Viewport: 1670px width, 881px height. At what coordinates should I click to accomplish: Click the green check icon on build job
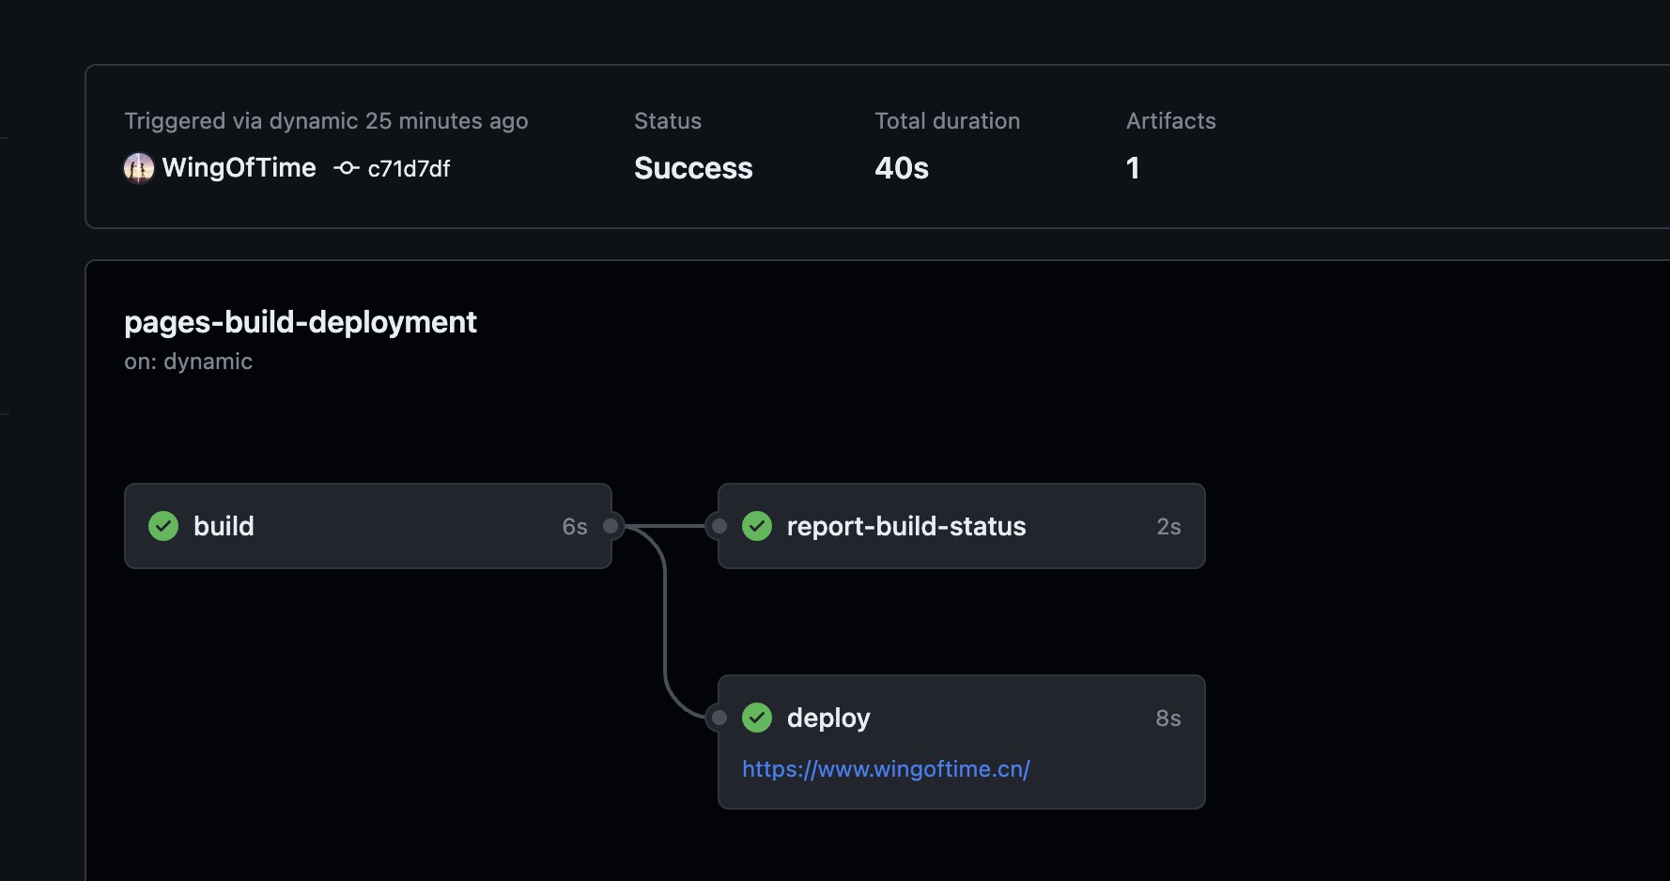coord(162,526)
